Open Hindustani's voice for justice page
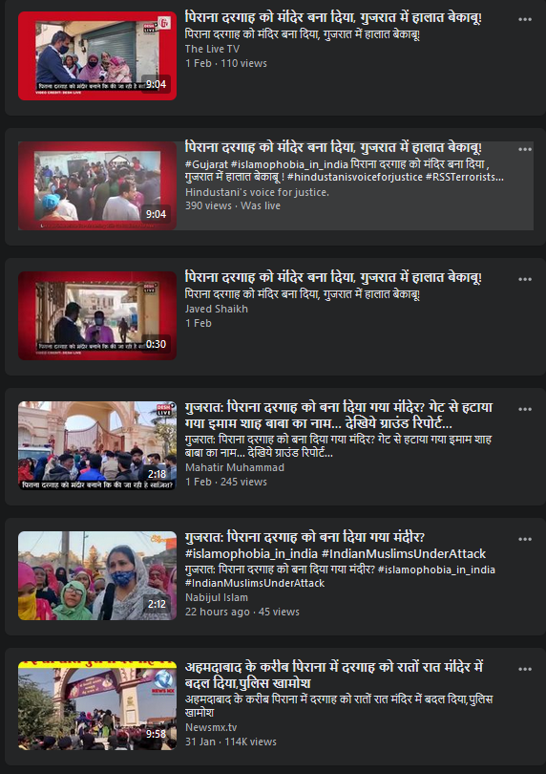 click(x=257, y=192)
